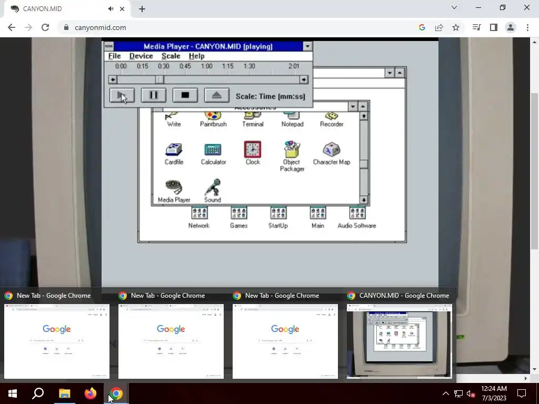Click the Accessories window minimize arrow
The width and height of the screenshot is (539, 404).
(x=353, y=106)
